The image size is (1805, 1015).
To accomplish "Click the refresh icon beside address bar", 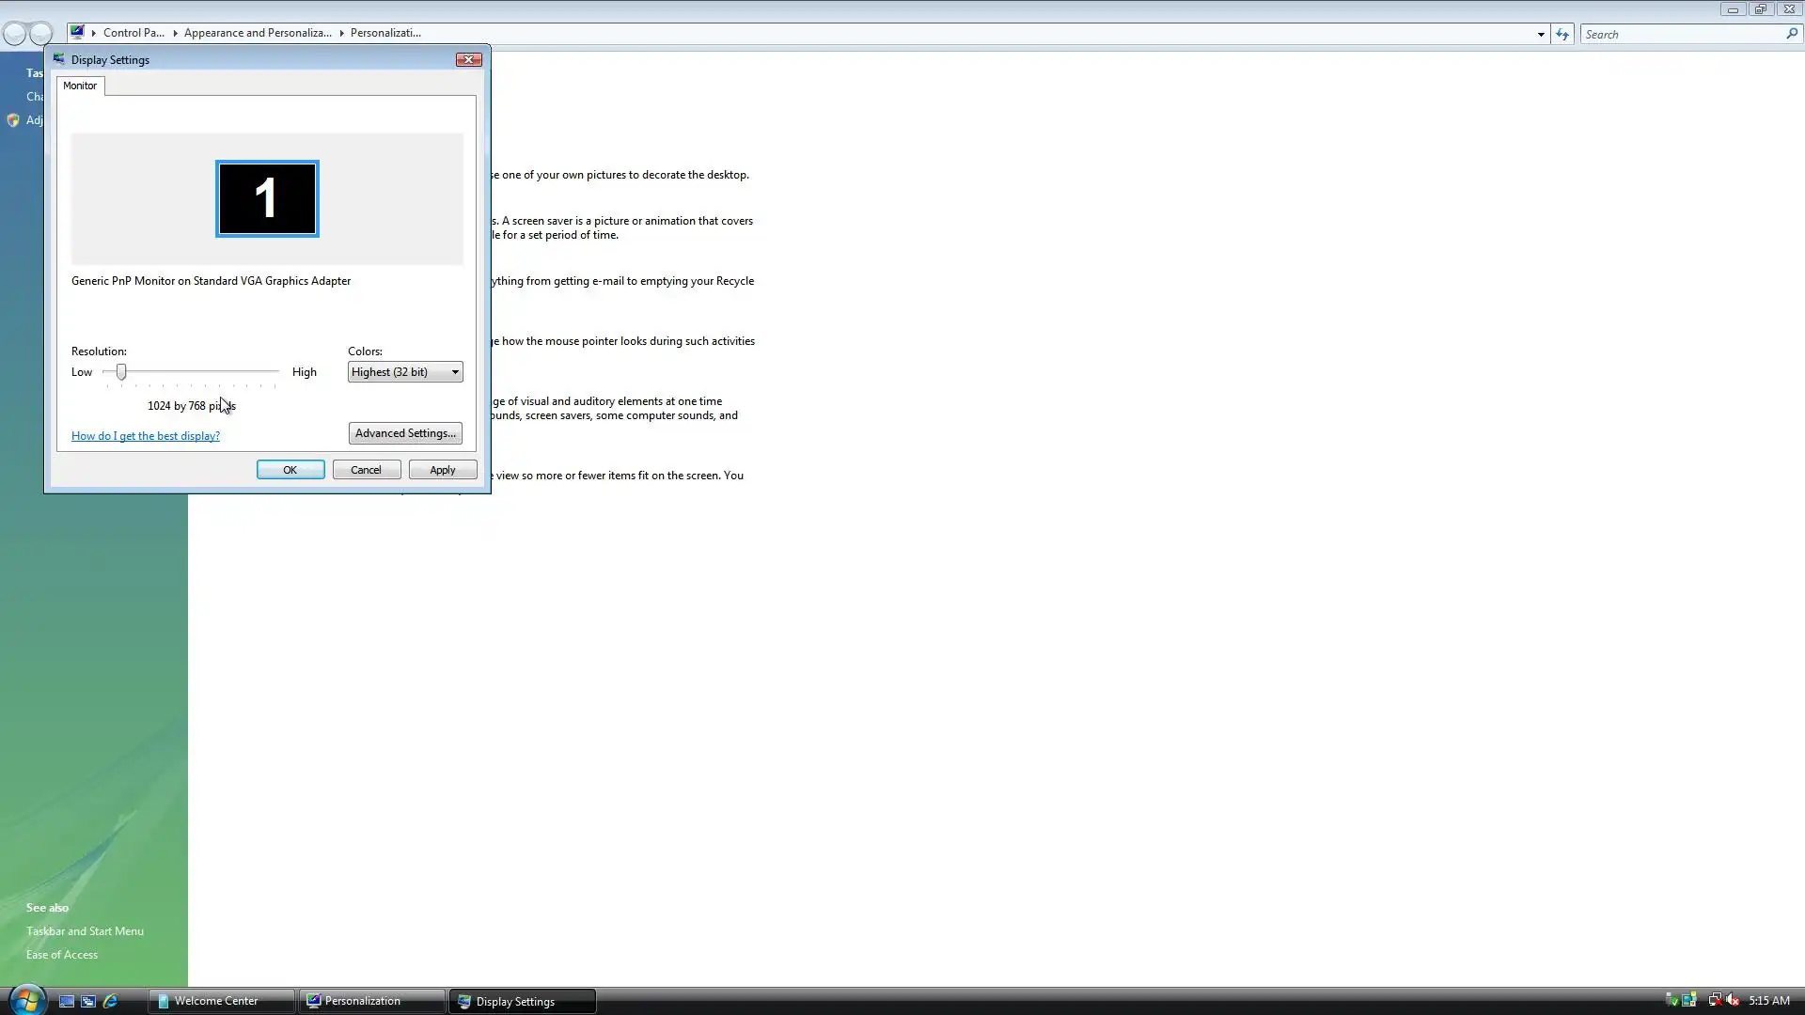I will 1562,34.
